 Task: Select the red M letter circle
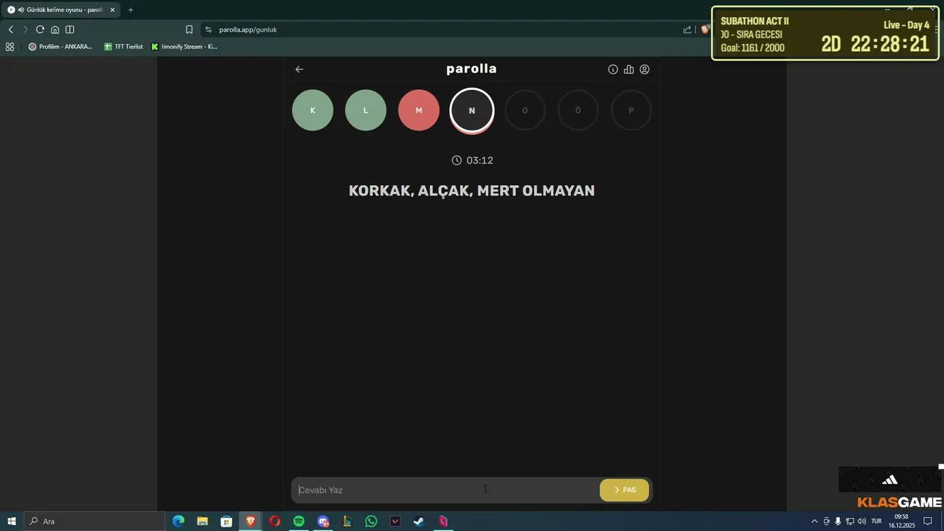[419, 110]
